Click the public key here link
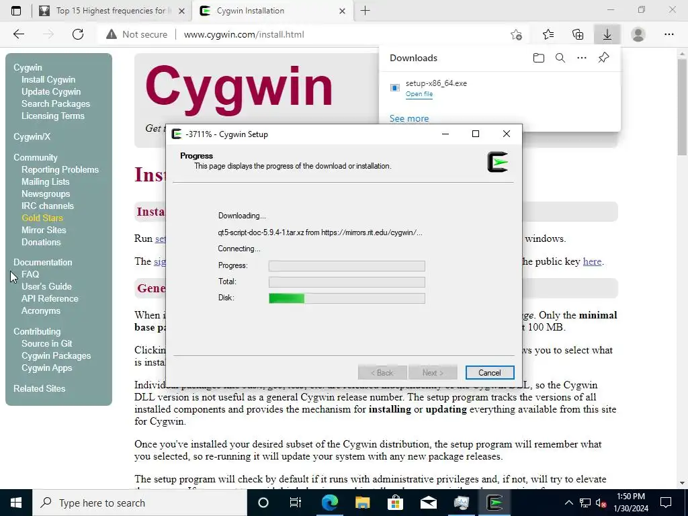The width and height of the screenshot is (688, 516). click(592, 261)
